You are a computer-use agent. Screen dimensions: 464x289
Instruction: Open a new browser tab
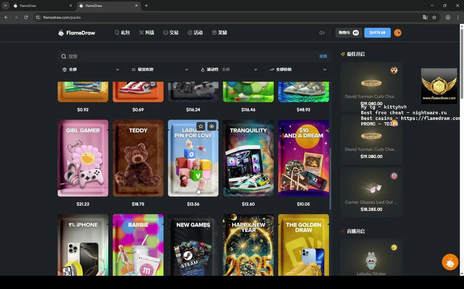146,6
